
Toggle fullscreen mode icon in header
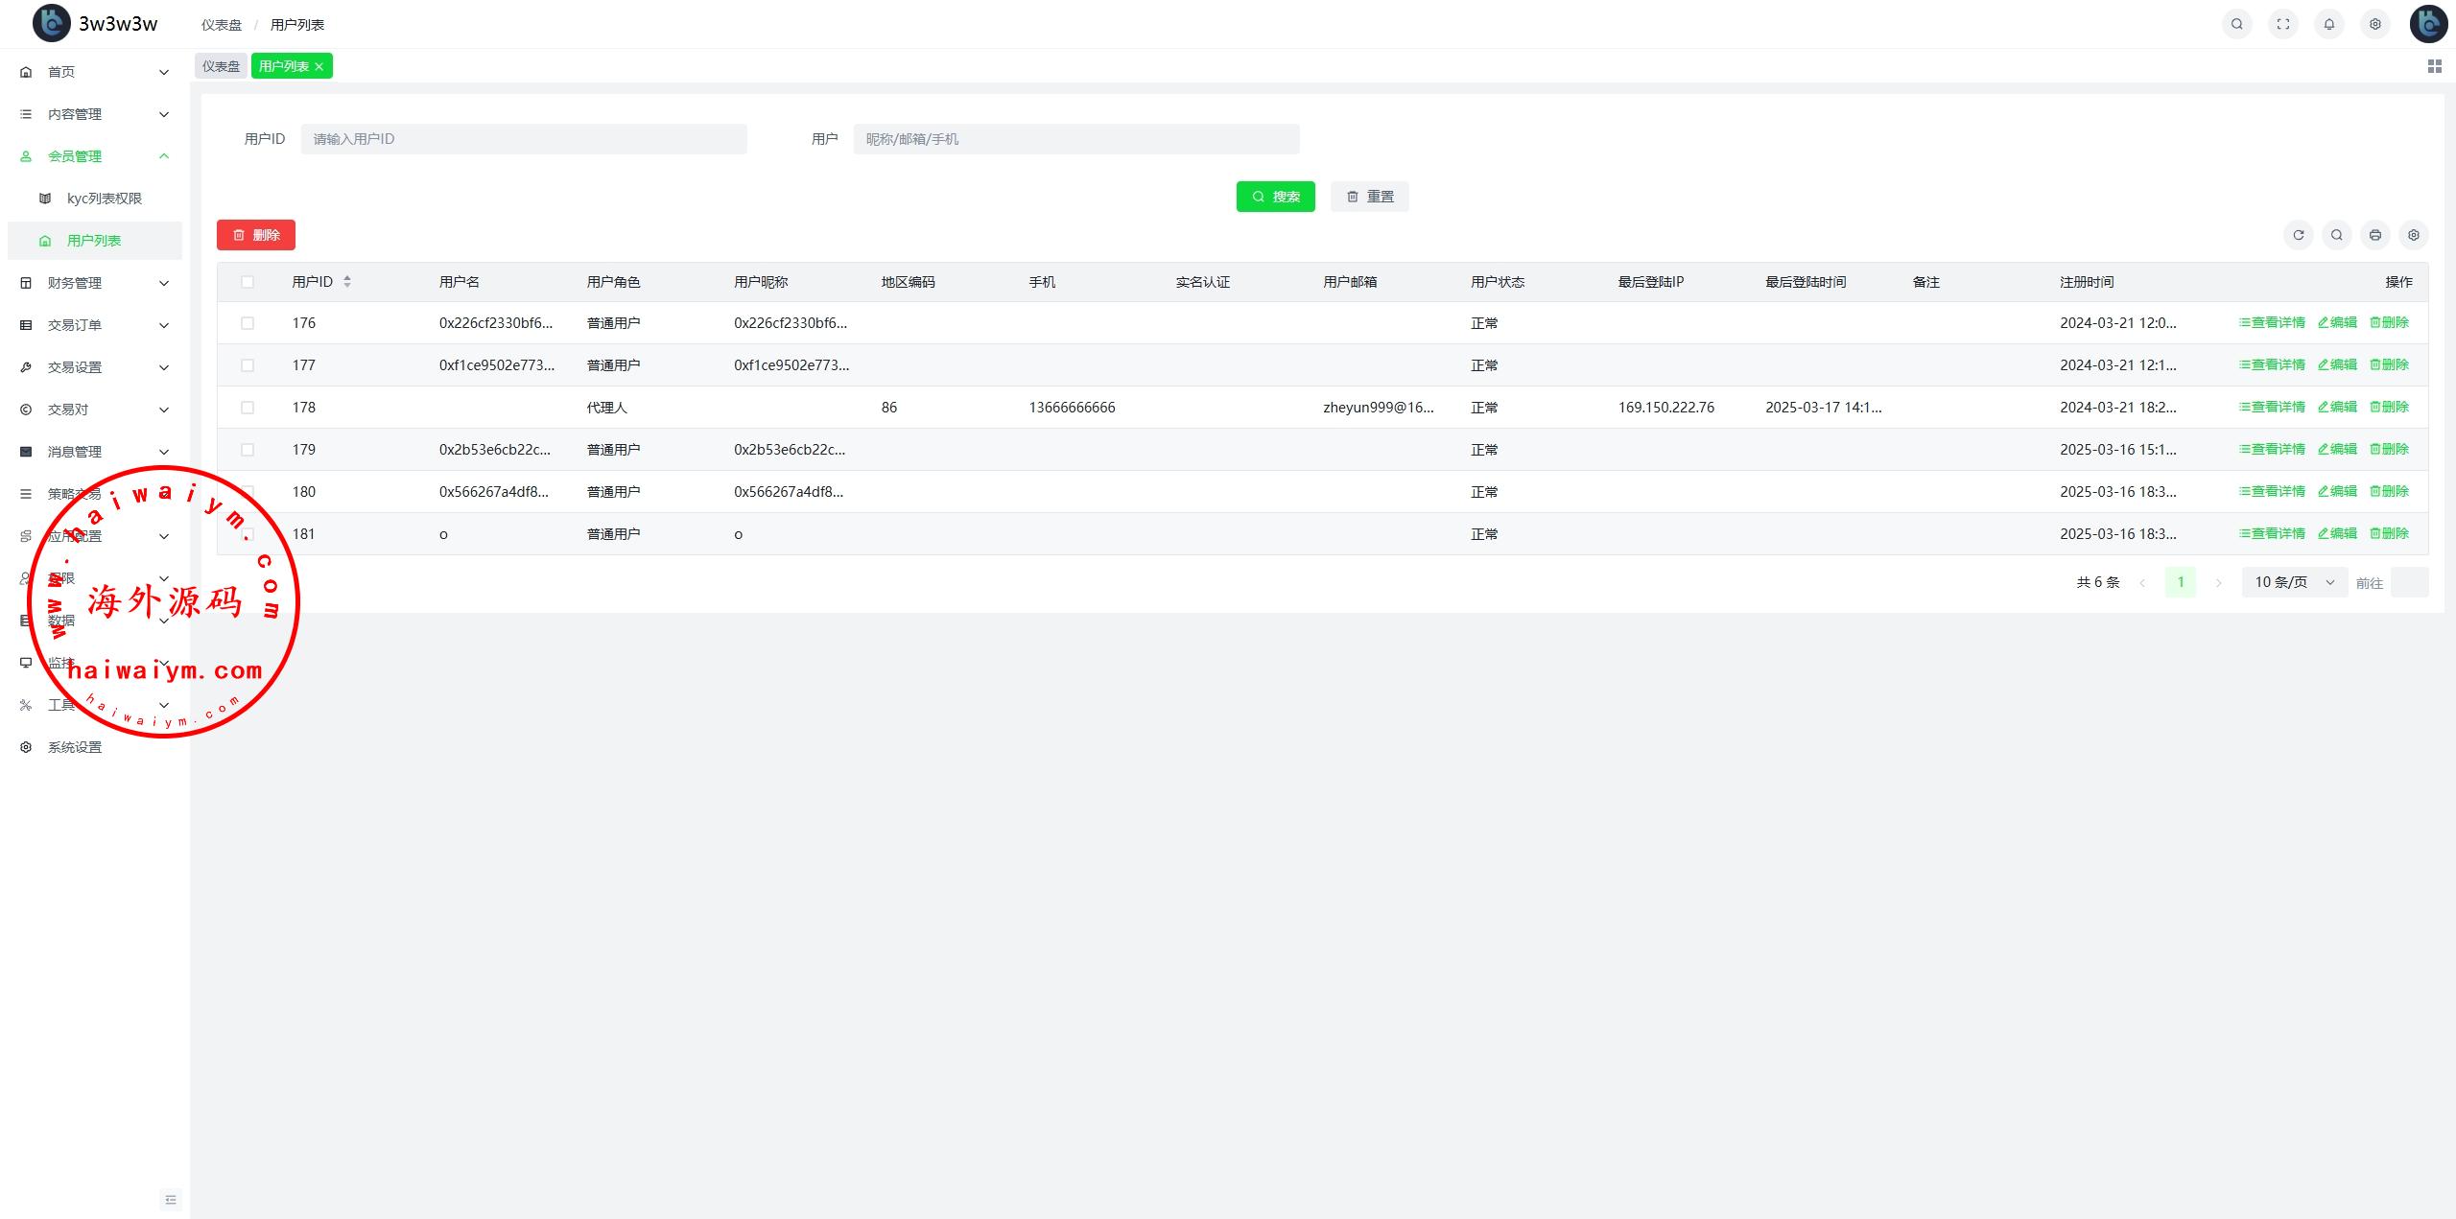click(x=2282, y=24)
